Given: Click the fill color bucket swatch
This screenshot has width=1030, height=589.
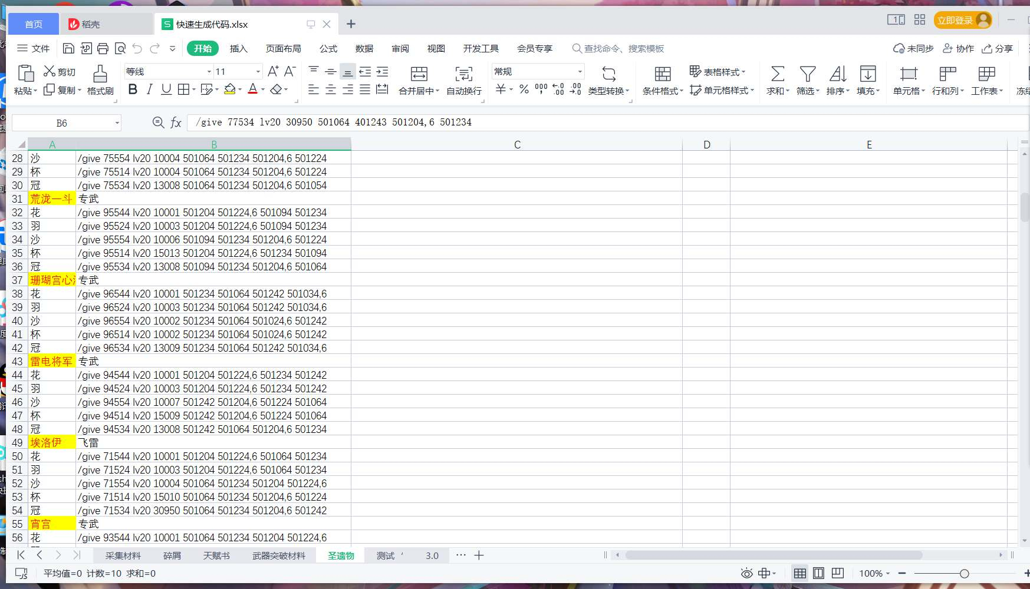Looking at the screenshot, I should [x=229, y=90].
